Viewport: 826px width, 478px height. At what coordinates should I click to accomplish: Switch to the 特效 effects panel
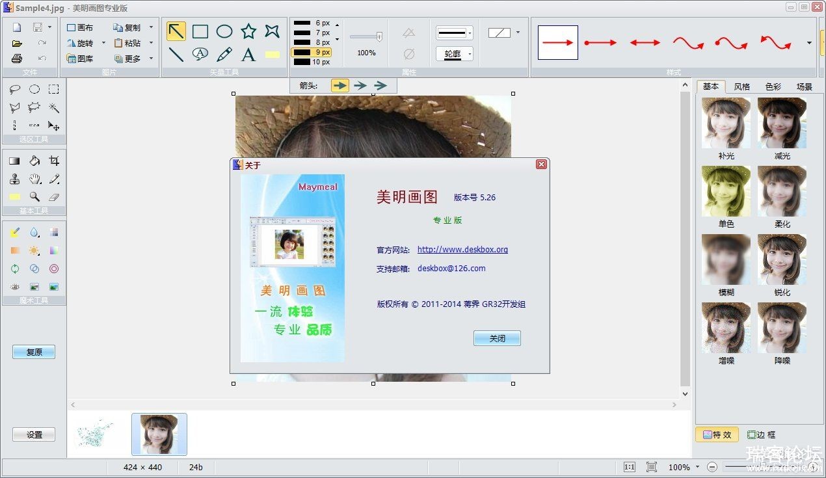[x=717, y=434]
